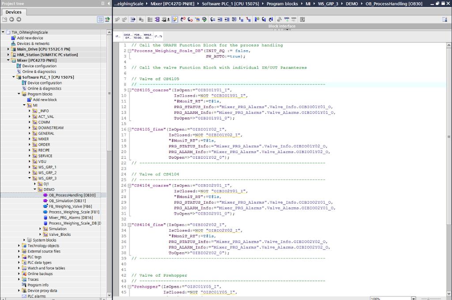
Task: Open Watch and force tables item
Action: (x=46, y=268)
